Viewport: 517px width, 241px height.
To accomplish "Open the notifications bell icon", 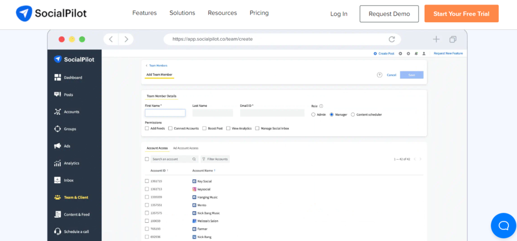I will pyautogui.click(x=417, y=53).
